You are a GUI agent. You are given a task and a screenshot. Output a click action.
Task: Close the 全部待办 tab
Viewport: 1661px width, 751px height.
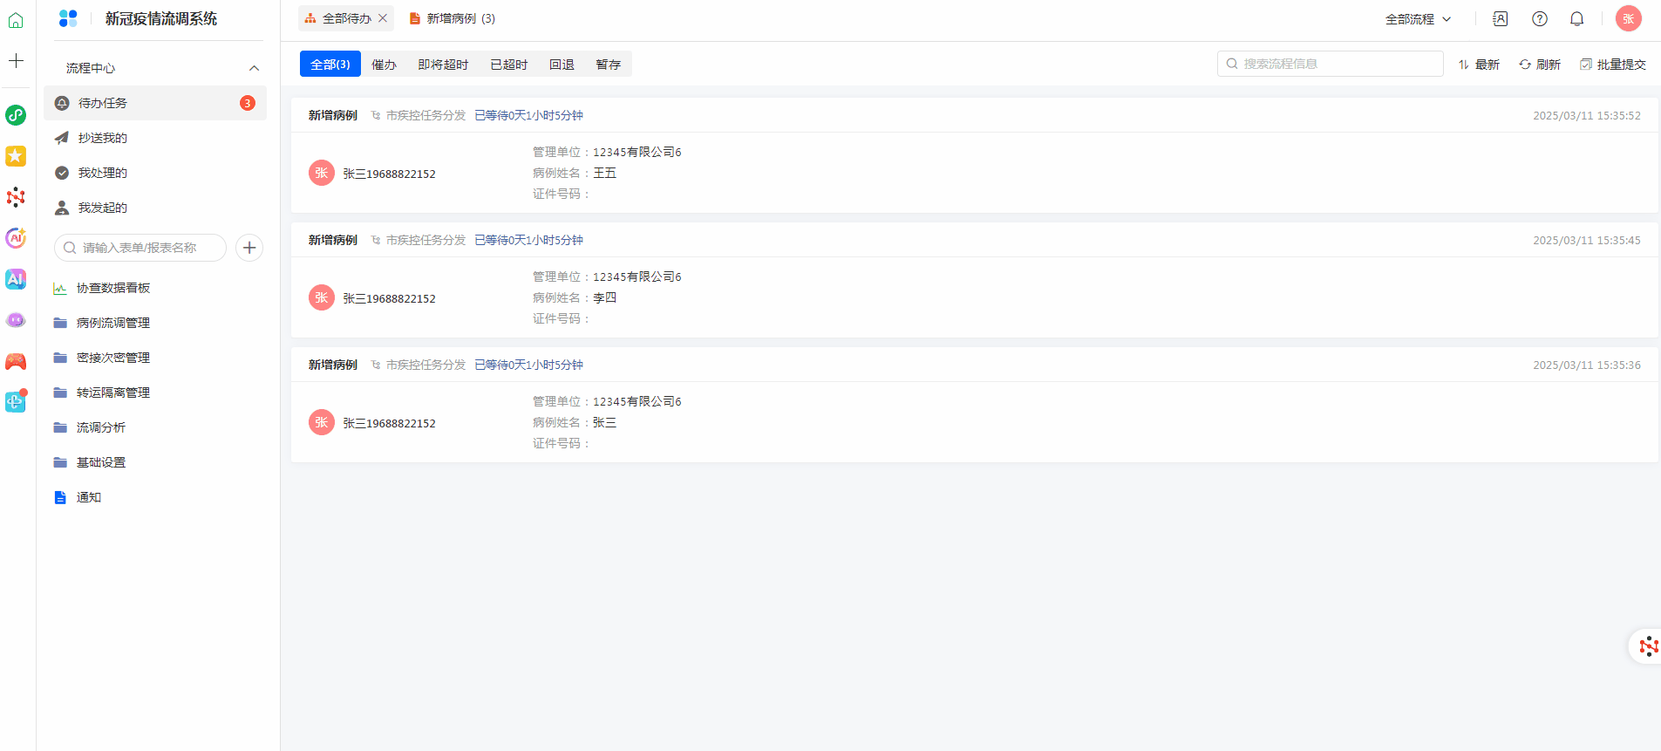[383, 18]
